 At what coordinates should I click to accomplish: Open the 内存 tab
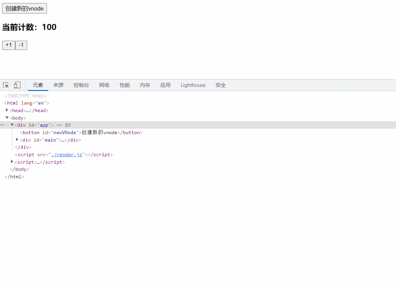145,85
